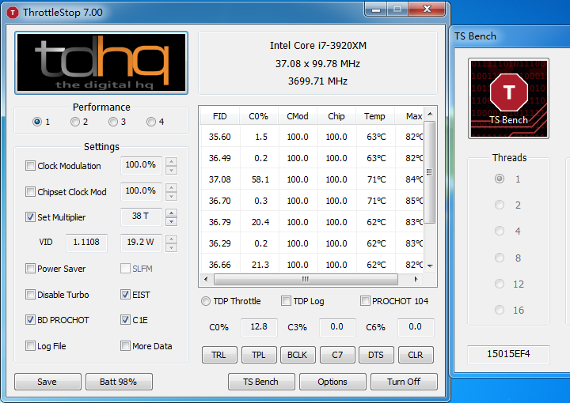This screenshot has height=403, width=570.
Task: Open the TRL turbo ratio limits
Action: [x=219, y=355]
